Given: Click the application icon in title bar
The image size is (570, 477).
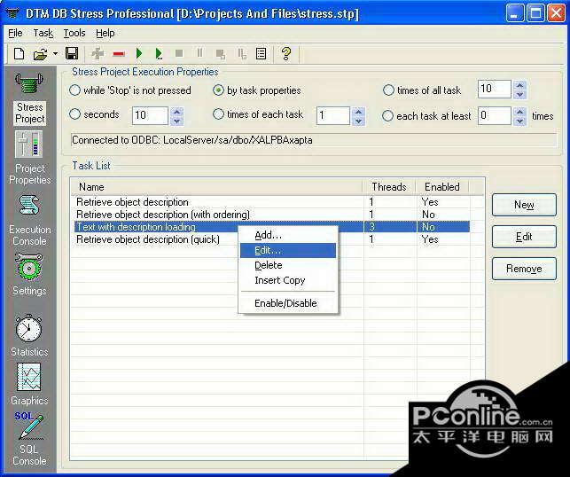Looking at the screenshot, I should point(13,13).
